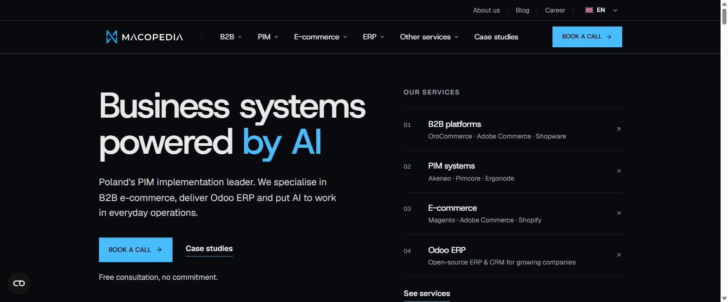Click header BOOK A CALL button

click(x=587, y=37)
